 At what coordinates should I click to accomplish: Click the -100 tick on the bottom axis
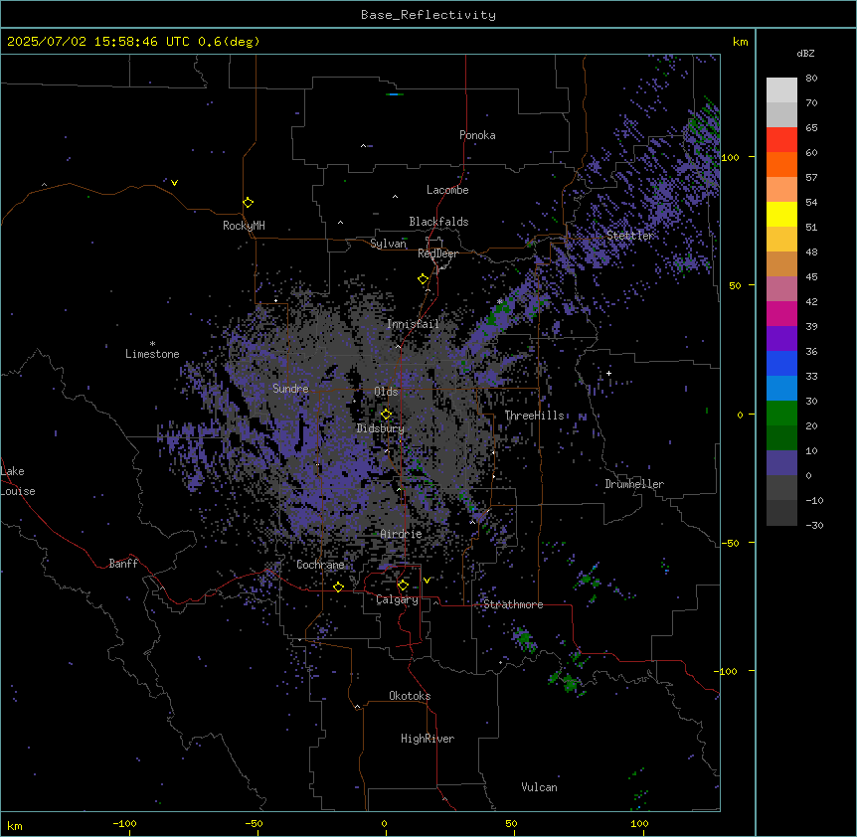coord(124,823)
